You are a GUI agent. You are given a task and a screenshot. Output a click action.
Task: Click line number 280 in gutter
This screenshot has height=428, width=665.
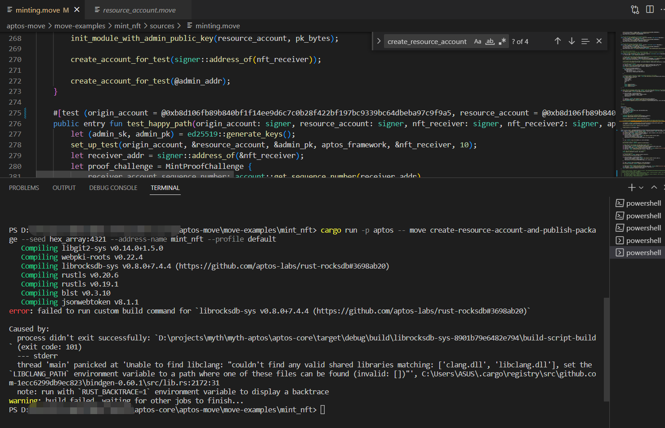point(15,167)
